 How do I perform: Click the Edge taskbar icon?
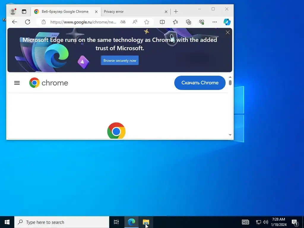pos(132,222)
